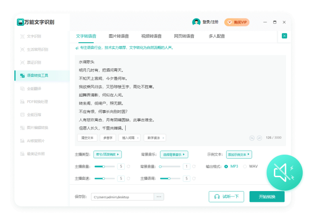Click the 万能文字识别 app logo
318x223 pixels.
pyautogui.click(x=20, y=22)
